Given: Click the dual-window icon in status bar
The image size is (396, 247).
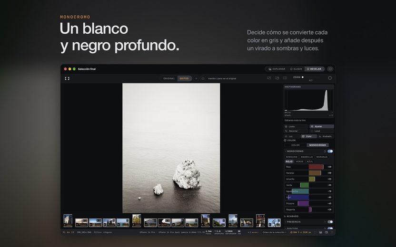Looking at the screenshot, I should click(327, 232).
